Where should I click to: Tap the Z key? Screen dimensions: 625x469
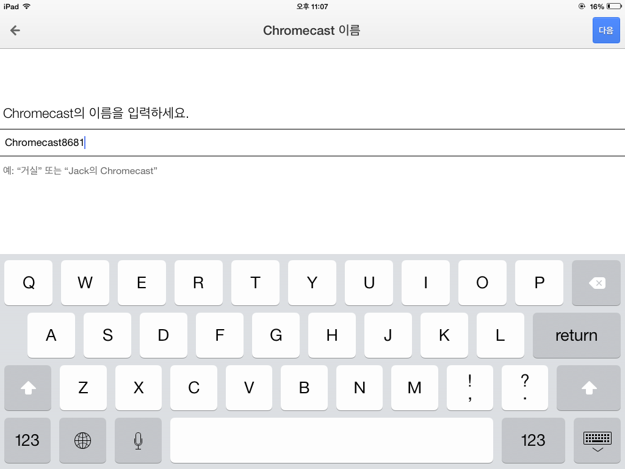click(83, 388)
